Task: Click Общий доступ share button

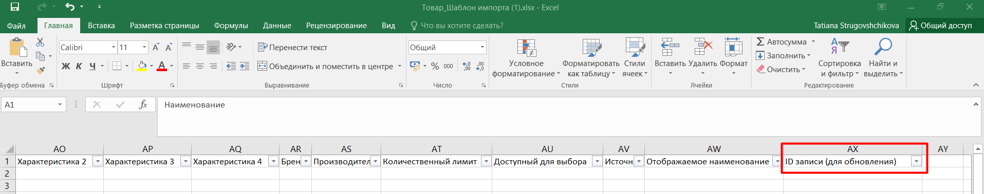Action: (x=941, y=26)
